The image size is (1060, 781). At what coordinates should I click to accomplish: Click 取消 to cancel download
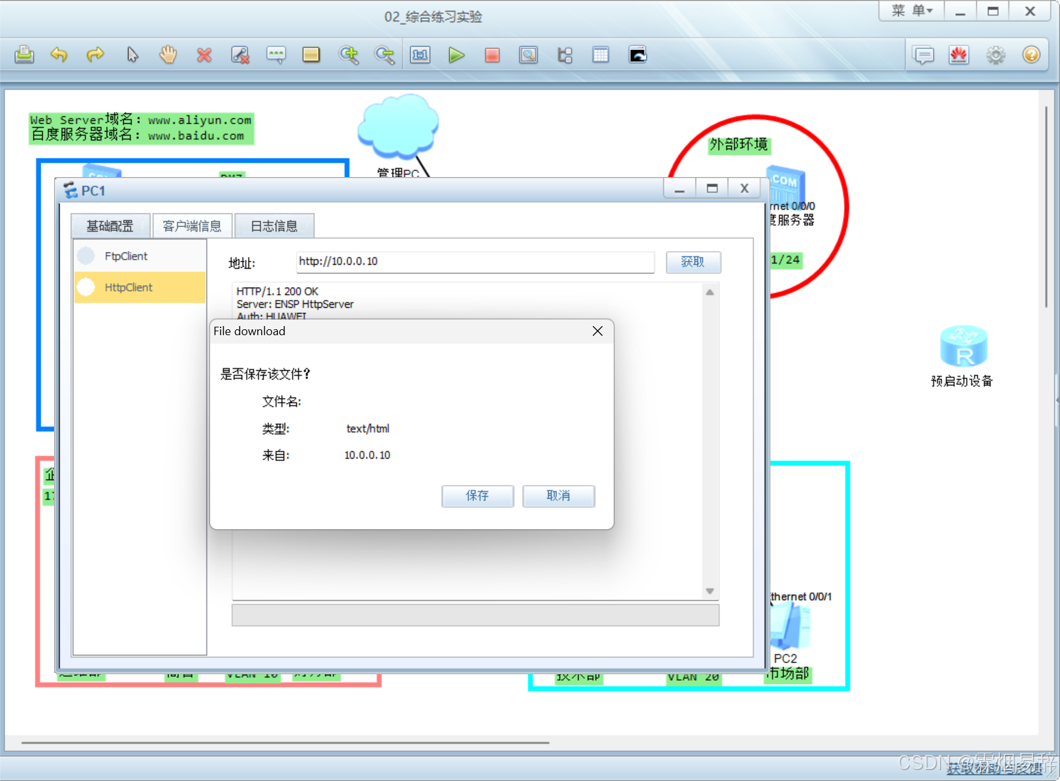tap(558, 496)
